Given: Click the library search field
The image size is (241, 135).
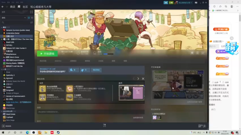Looking at the screenshot, I should [15, 22].
